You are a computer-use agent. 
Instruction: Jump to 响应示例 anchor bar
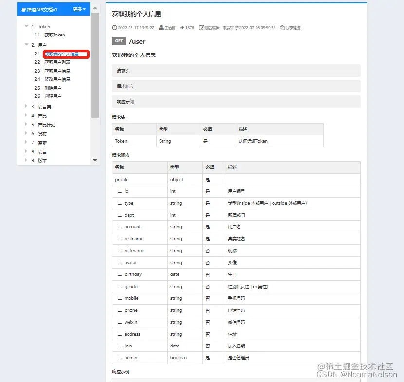pyautogui.click(x=236, y=102)
